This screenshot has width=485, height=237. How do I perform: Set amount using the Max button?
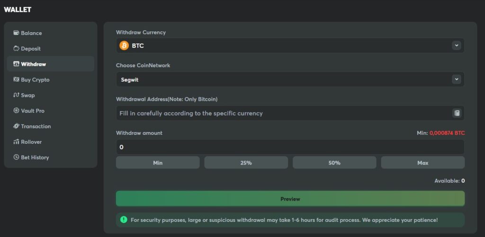(422, 163)
